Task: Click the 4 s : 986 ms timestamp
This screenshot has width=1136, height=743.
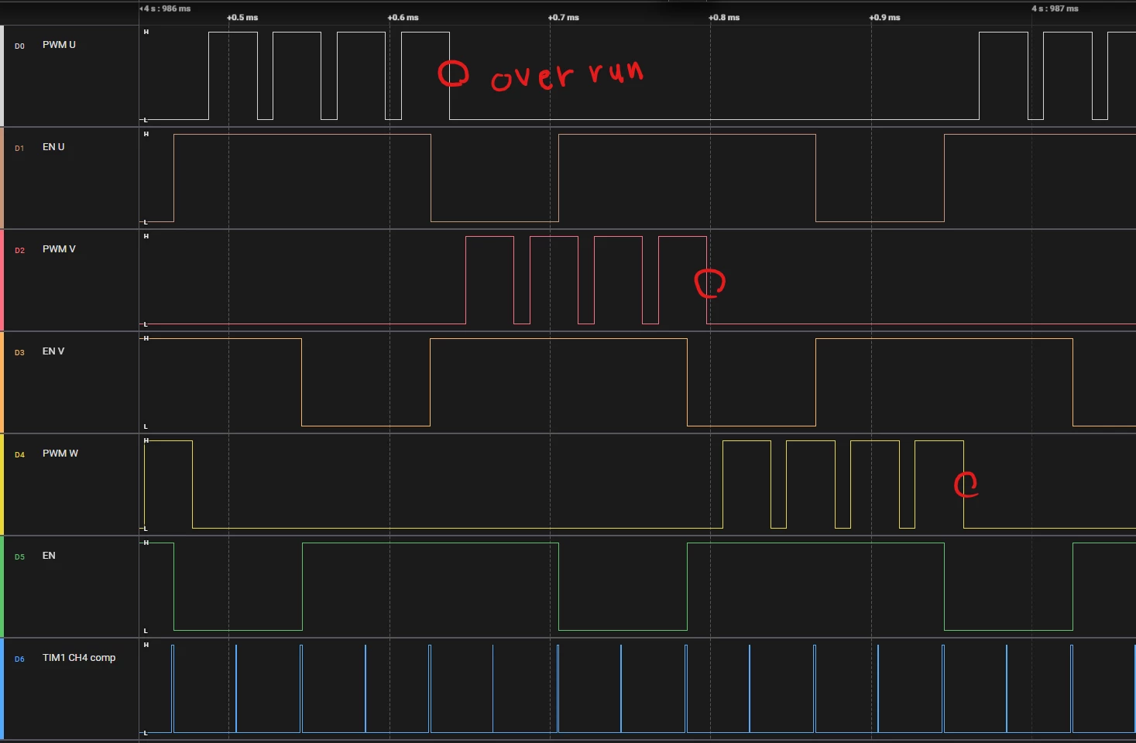Action: pyautogui.click(x=166, y=9)
